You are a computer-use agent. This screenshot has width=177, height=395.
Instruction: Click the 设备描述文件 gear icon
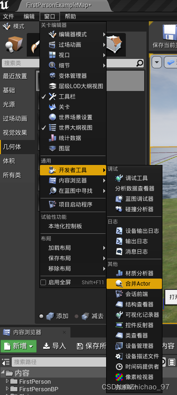pyautogui.click(x=119, y=356)
